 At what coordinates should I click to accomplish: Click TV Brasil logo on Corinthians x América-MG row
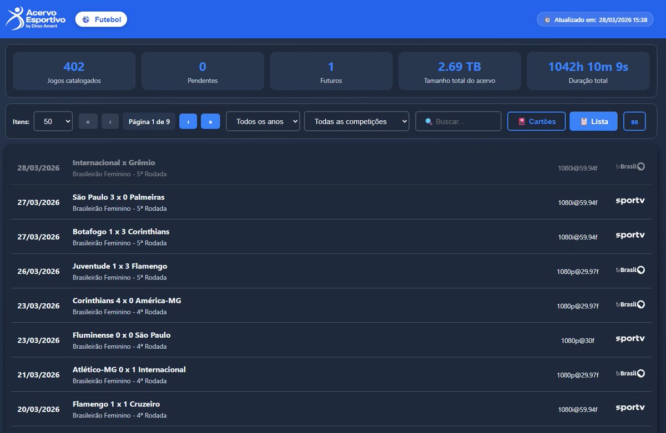point(630,304)
